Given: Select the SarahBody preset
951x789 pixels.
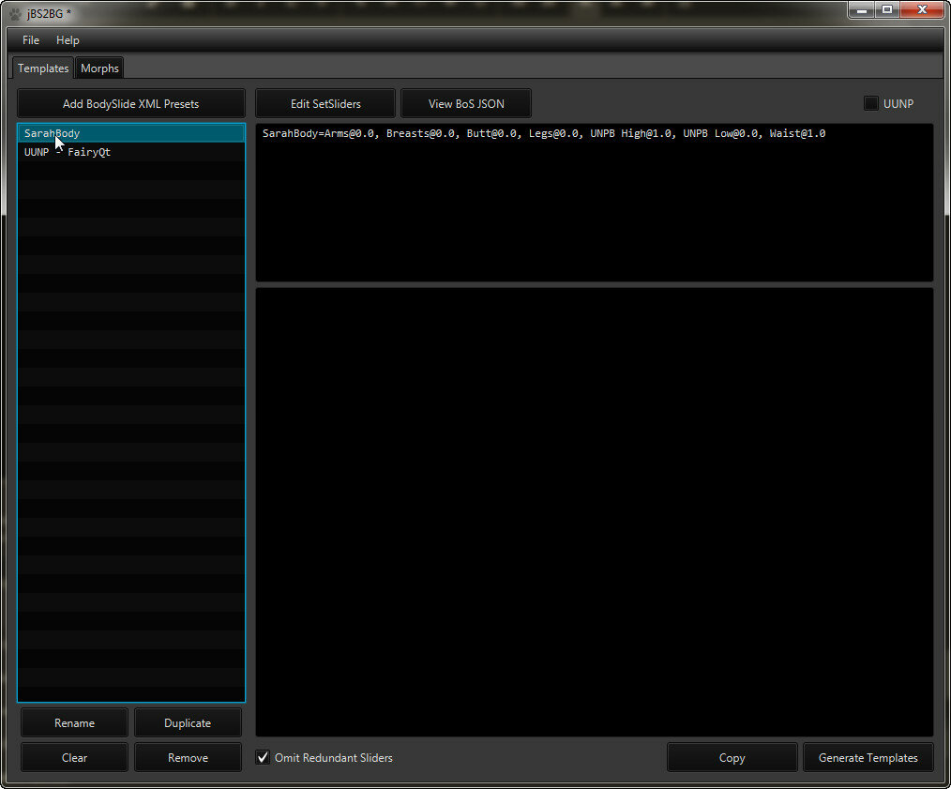Looking at the screenshot, I should coord(131,133).
